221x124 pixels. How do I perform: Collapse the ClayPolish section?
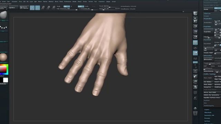coord(207,27)
